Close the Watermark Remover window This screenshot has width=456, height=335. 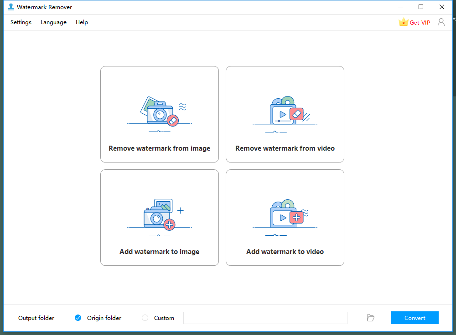coord(442,7)
